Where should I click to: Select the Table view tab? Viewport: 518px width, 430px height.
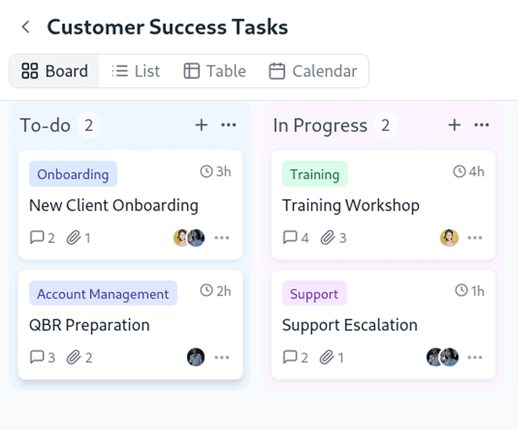[x=215, y=71]
